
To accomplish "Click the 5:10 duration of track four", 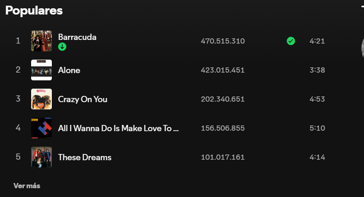I will (317, 128).
